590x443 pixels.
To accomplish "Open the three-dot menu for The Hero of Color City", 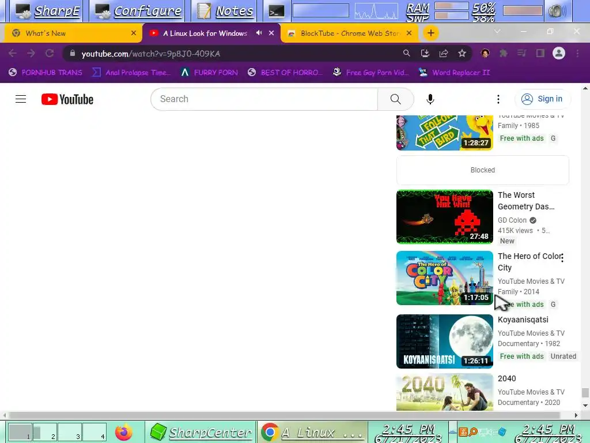I will [x=562, y=258].
